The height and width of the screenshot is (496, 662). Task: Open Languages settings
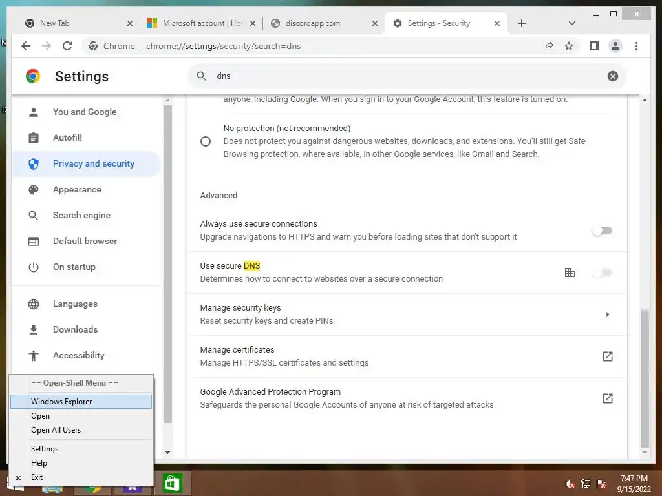[86, 304]
